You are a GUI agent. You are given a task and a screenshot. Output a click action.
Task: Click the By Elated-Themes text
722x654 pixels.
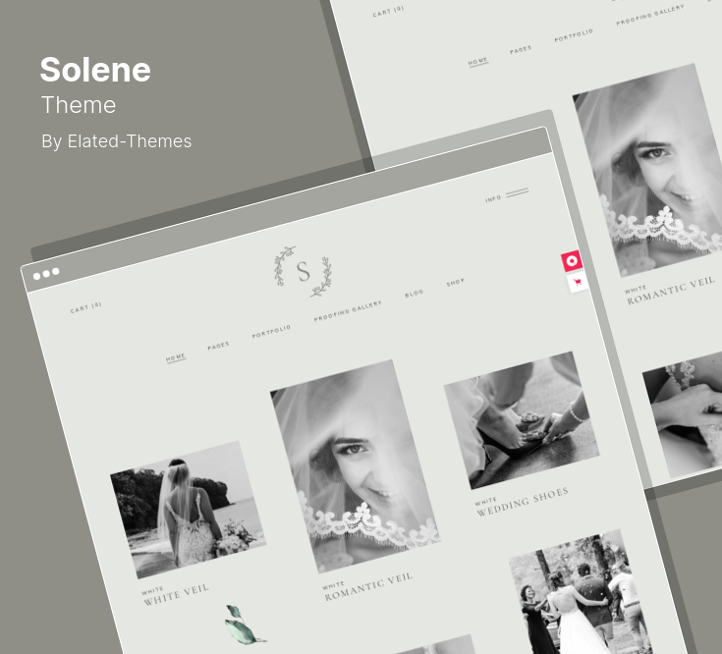117,141
